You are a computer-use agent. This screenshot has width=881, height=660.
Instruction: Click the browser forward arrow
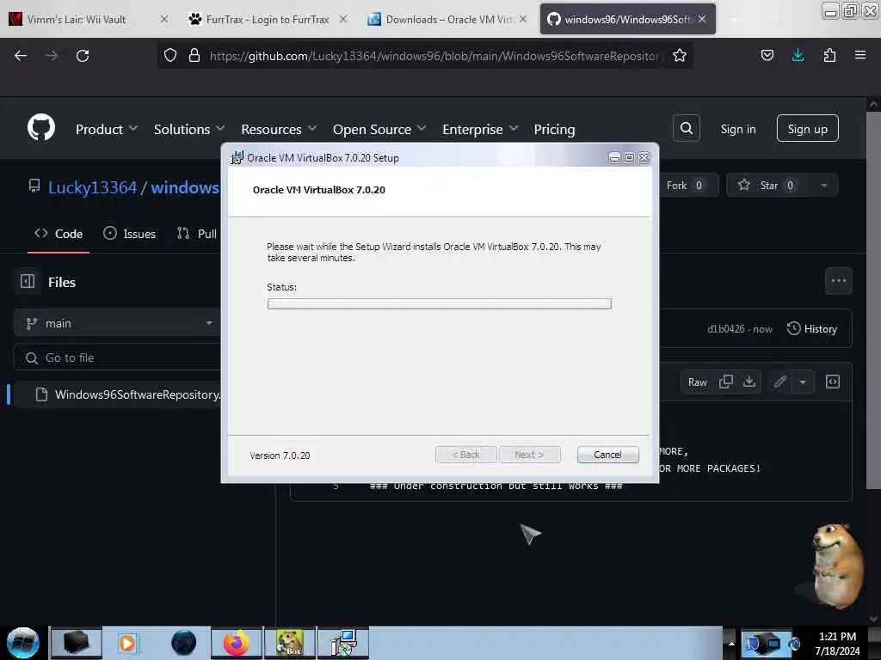coord(52,56)
